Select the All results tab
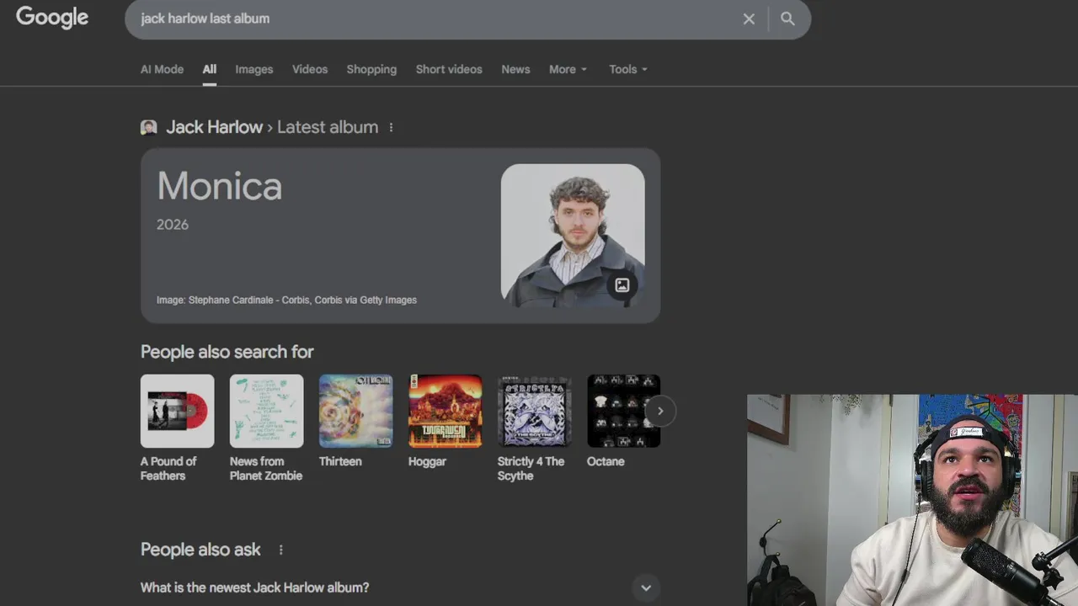This screenshot has height=606, width=1078. click(209, 69)
